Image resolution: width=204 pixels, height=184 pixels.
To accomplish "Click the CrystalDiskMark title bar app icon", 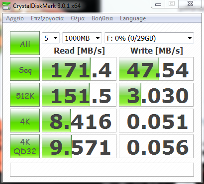I will point(6,5).
